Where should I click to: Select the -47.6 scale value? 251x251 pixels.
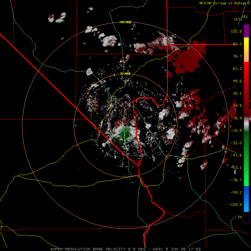click(236, 155)
